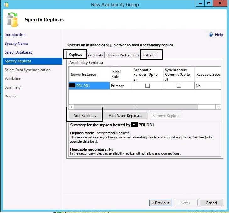Image resolution: width=229 pixels, height=213 pixels.
Task: Click the right arrow of horizontal scrollbar
Action: click(x=218, y=107)
